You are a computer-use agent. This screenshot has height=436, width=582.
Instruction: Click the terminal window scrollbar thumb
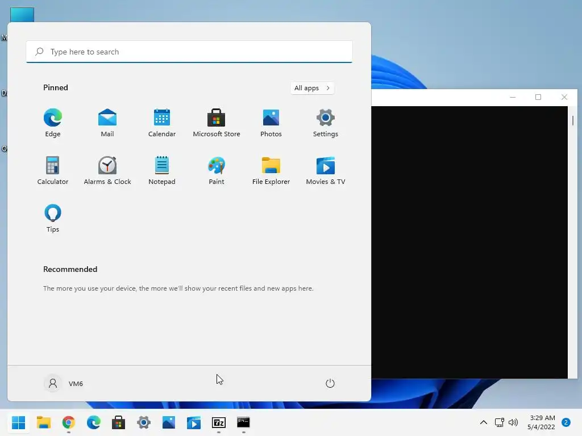click(x=573, y=120)
